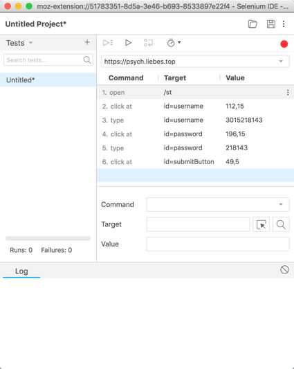Close window with red button
The width and height of the screenshot is (294, 369).
(8, 6)
